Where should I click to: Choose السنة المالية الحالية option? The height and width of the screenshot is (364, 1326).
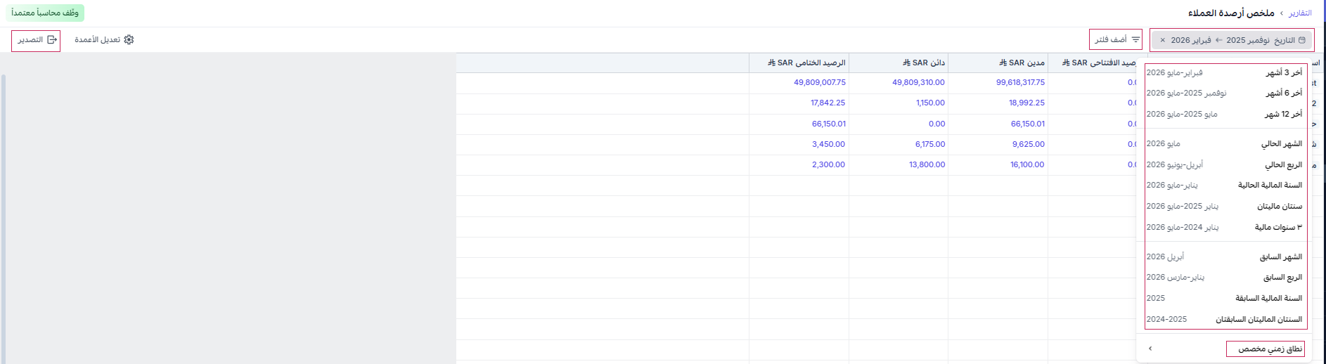click(1225, 185)
